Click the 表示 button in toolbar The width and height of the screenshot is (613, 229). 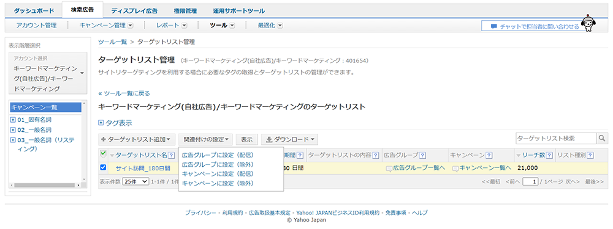tap(246, 139)
